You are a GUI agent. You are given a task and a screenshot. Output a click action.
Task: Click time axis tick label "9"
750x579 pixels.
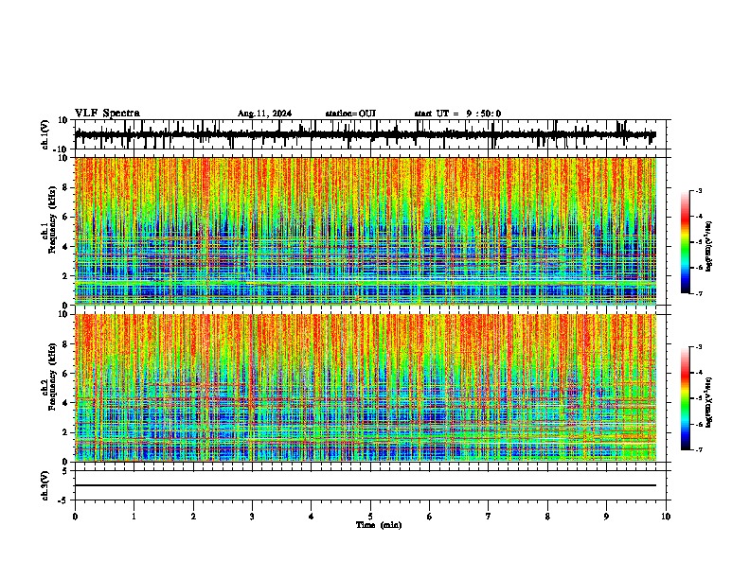coord(606,517)
